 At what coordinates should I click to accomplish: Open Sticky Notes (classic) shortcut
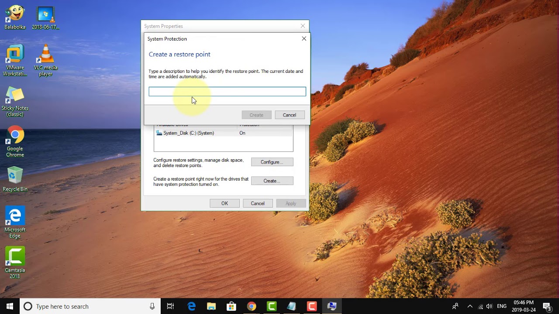pyautogui.click(x=15, y=101)
